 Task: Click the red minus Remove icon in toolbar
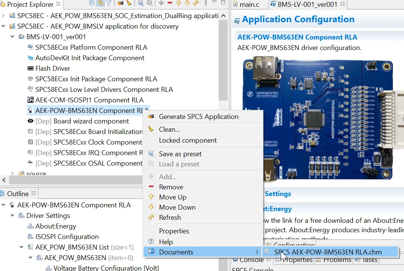tap(170, 3)
